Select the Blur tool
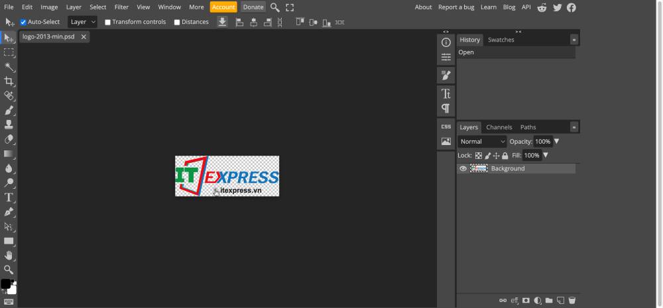 [x=9, y=168]
